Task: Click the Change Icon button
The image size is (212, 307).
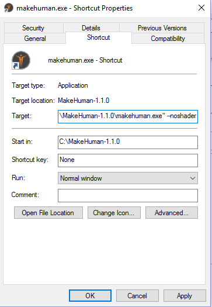Action: pos(114,213)
